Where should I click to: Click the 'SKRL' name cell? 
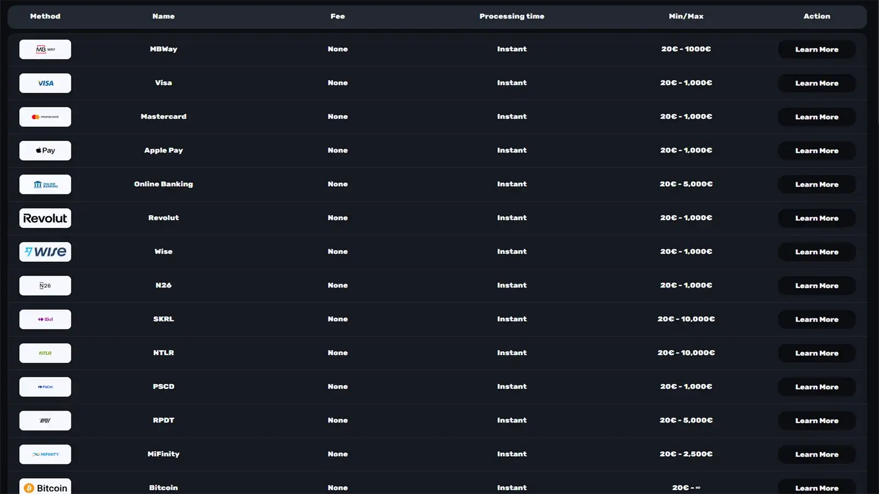click(x=164, y=319)
